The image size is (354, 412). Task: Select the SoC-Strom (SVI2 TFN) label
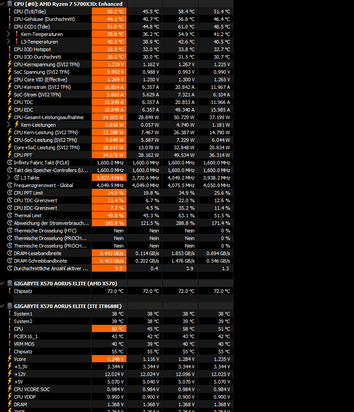37,95
